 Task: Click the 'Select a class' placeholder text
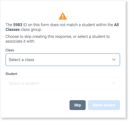(21, 60)
